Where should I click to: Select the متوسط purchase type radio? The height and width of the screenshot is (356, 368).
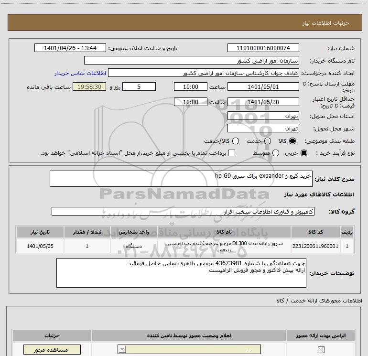click(276, 153)
